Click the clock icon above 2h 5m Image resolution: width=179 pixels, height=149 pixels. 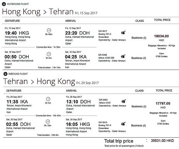pyautogui.click(x=48, y=99)
